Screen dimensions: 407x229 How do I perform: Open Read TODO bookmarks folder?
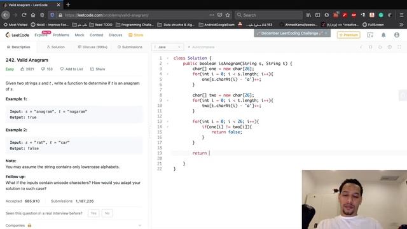100,25
